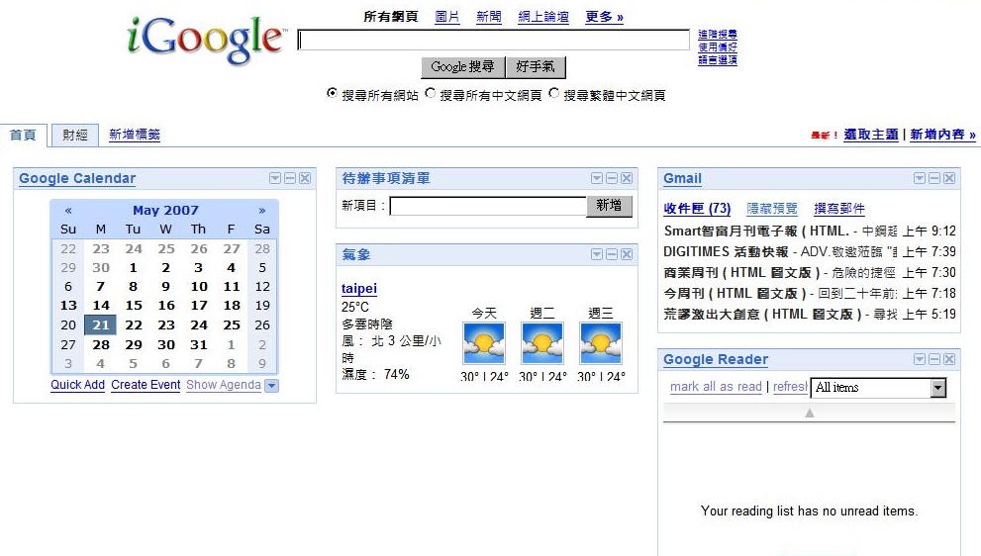Image resolution: width=981 pixels, height=556 pixels.
Task: Click the 週三 weather forecast icon
Action: (601, 342)
